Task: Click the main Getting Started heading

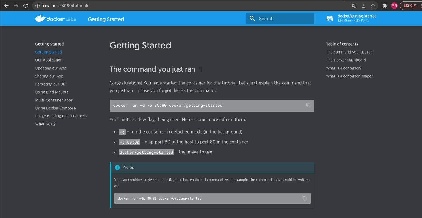Action: coord(140,46)
